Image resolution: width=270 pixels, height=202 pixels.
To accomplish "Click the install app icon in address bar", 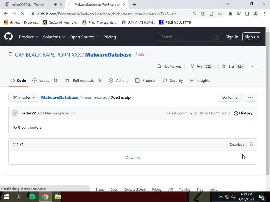I will coord(203,14).
